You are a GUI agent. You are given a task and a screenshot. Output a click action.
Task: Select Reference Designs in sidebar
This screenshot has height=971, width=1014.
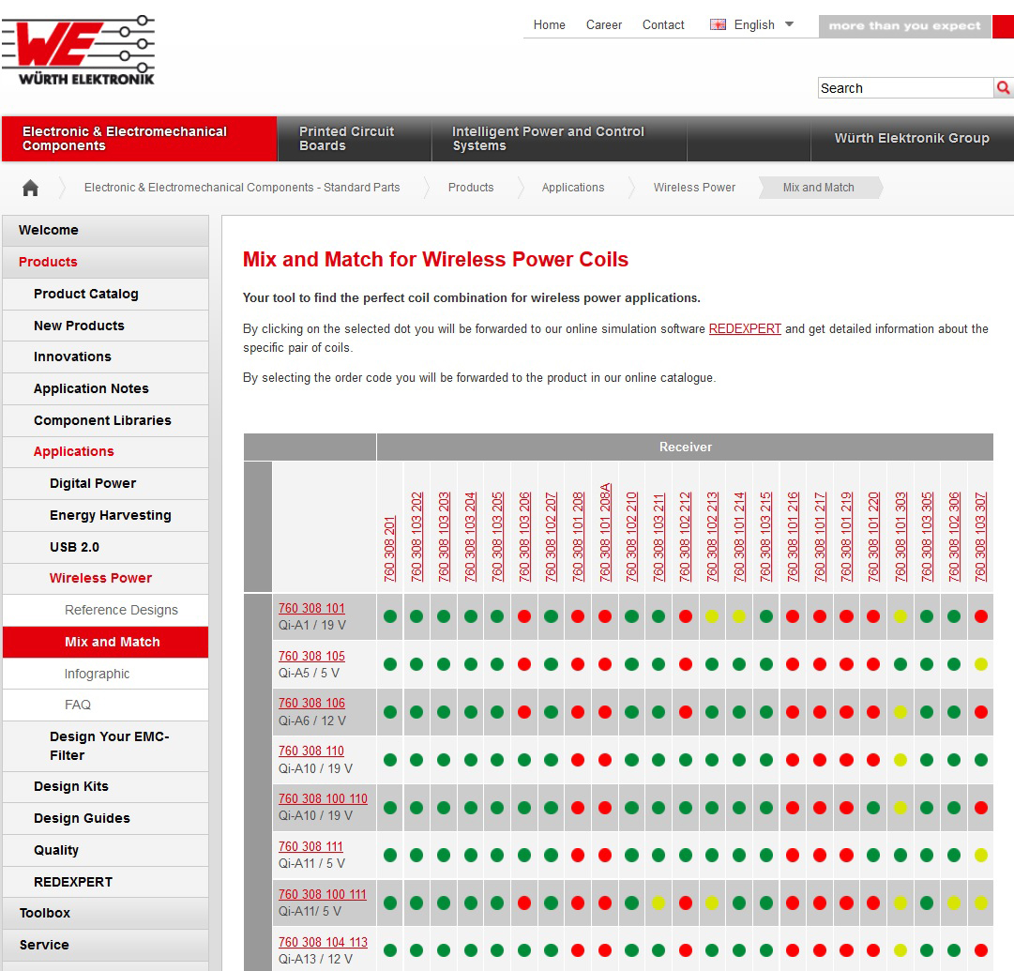(121, 610)
